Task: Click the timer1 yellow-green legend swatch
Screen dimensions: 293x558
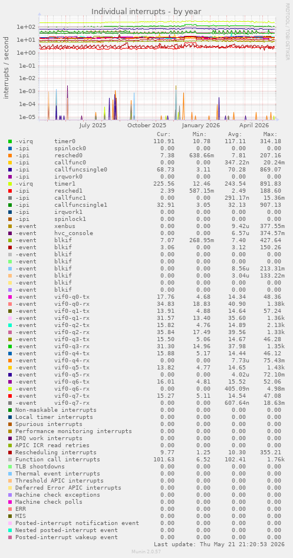Action: (10, 184)
